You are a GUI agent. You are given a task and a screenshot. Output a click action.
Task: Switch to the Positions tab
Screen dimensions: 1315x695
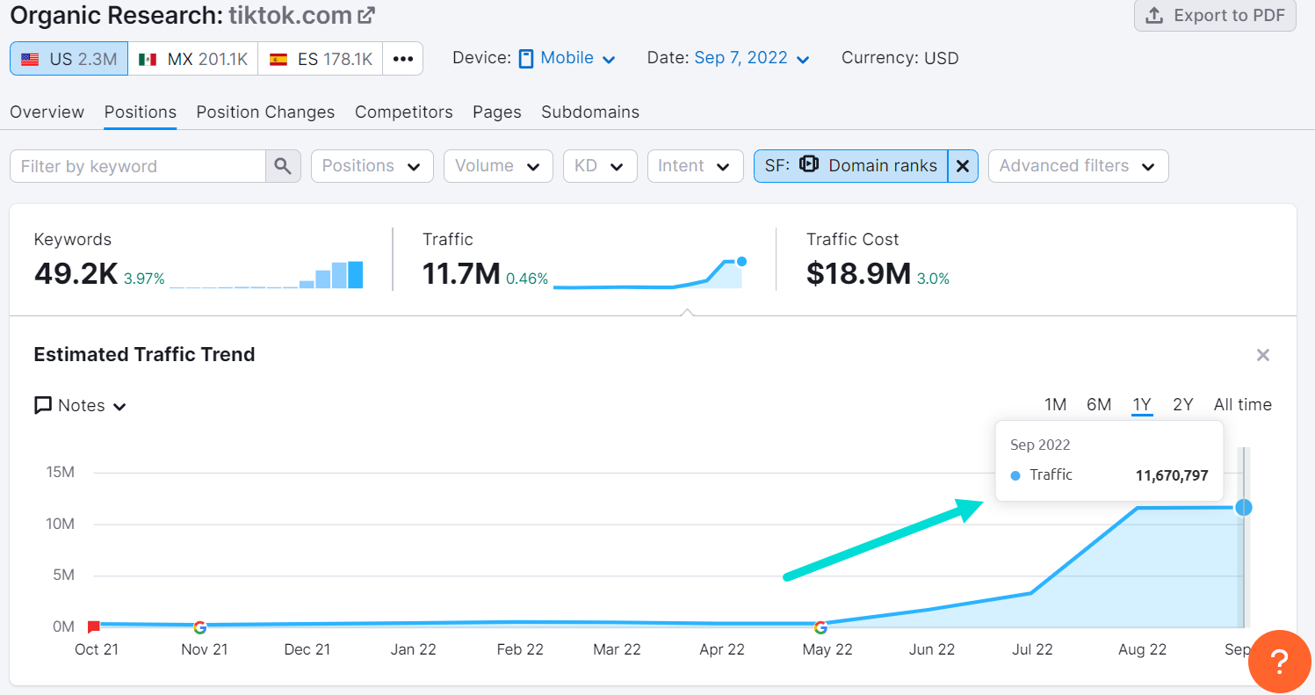pyautogui.click(x=141, y=112)
